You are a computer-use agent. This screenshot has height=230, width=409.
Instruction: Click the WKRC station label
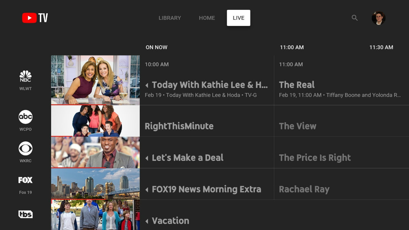(26, 161)
